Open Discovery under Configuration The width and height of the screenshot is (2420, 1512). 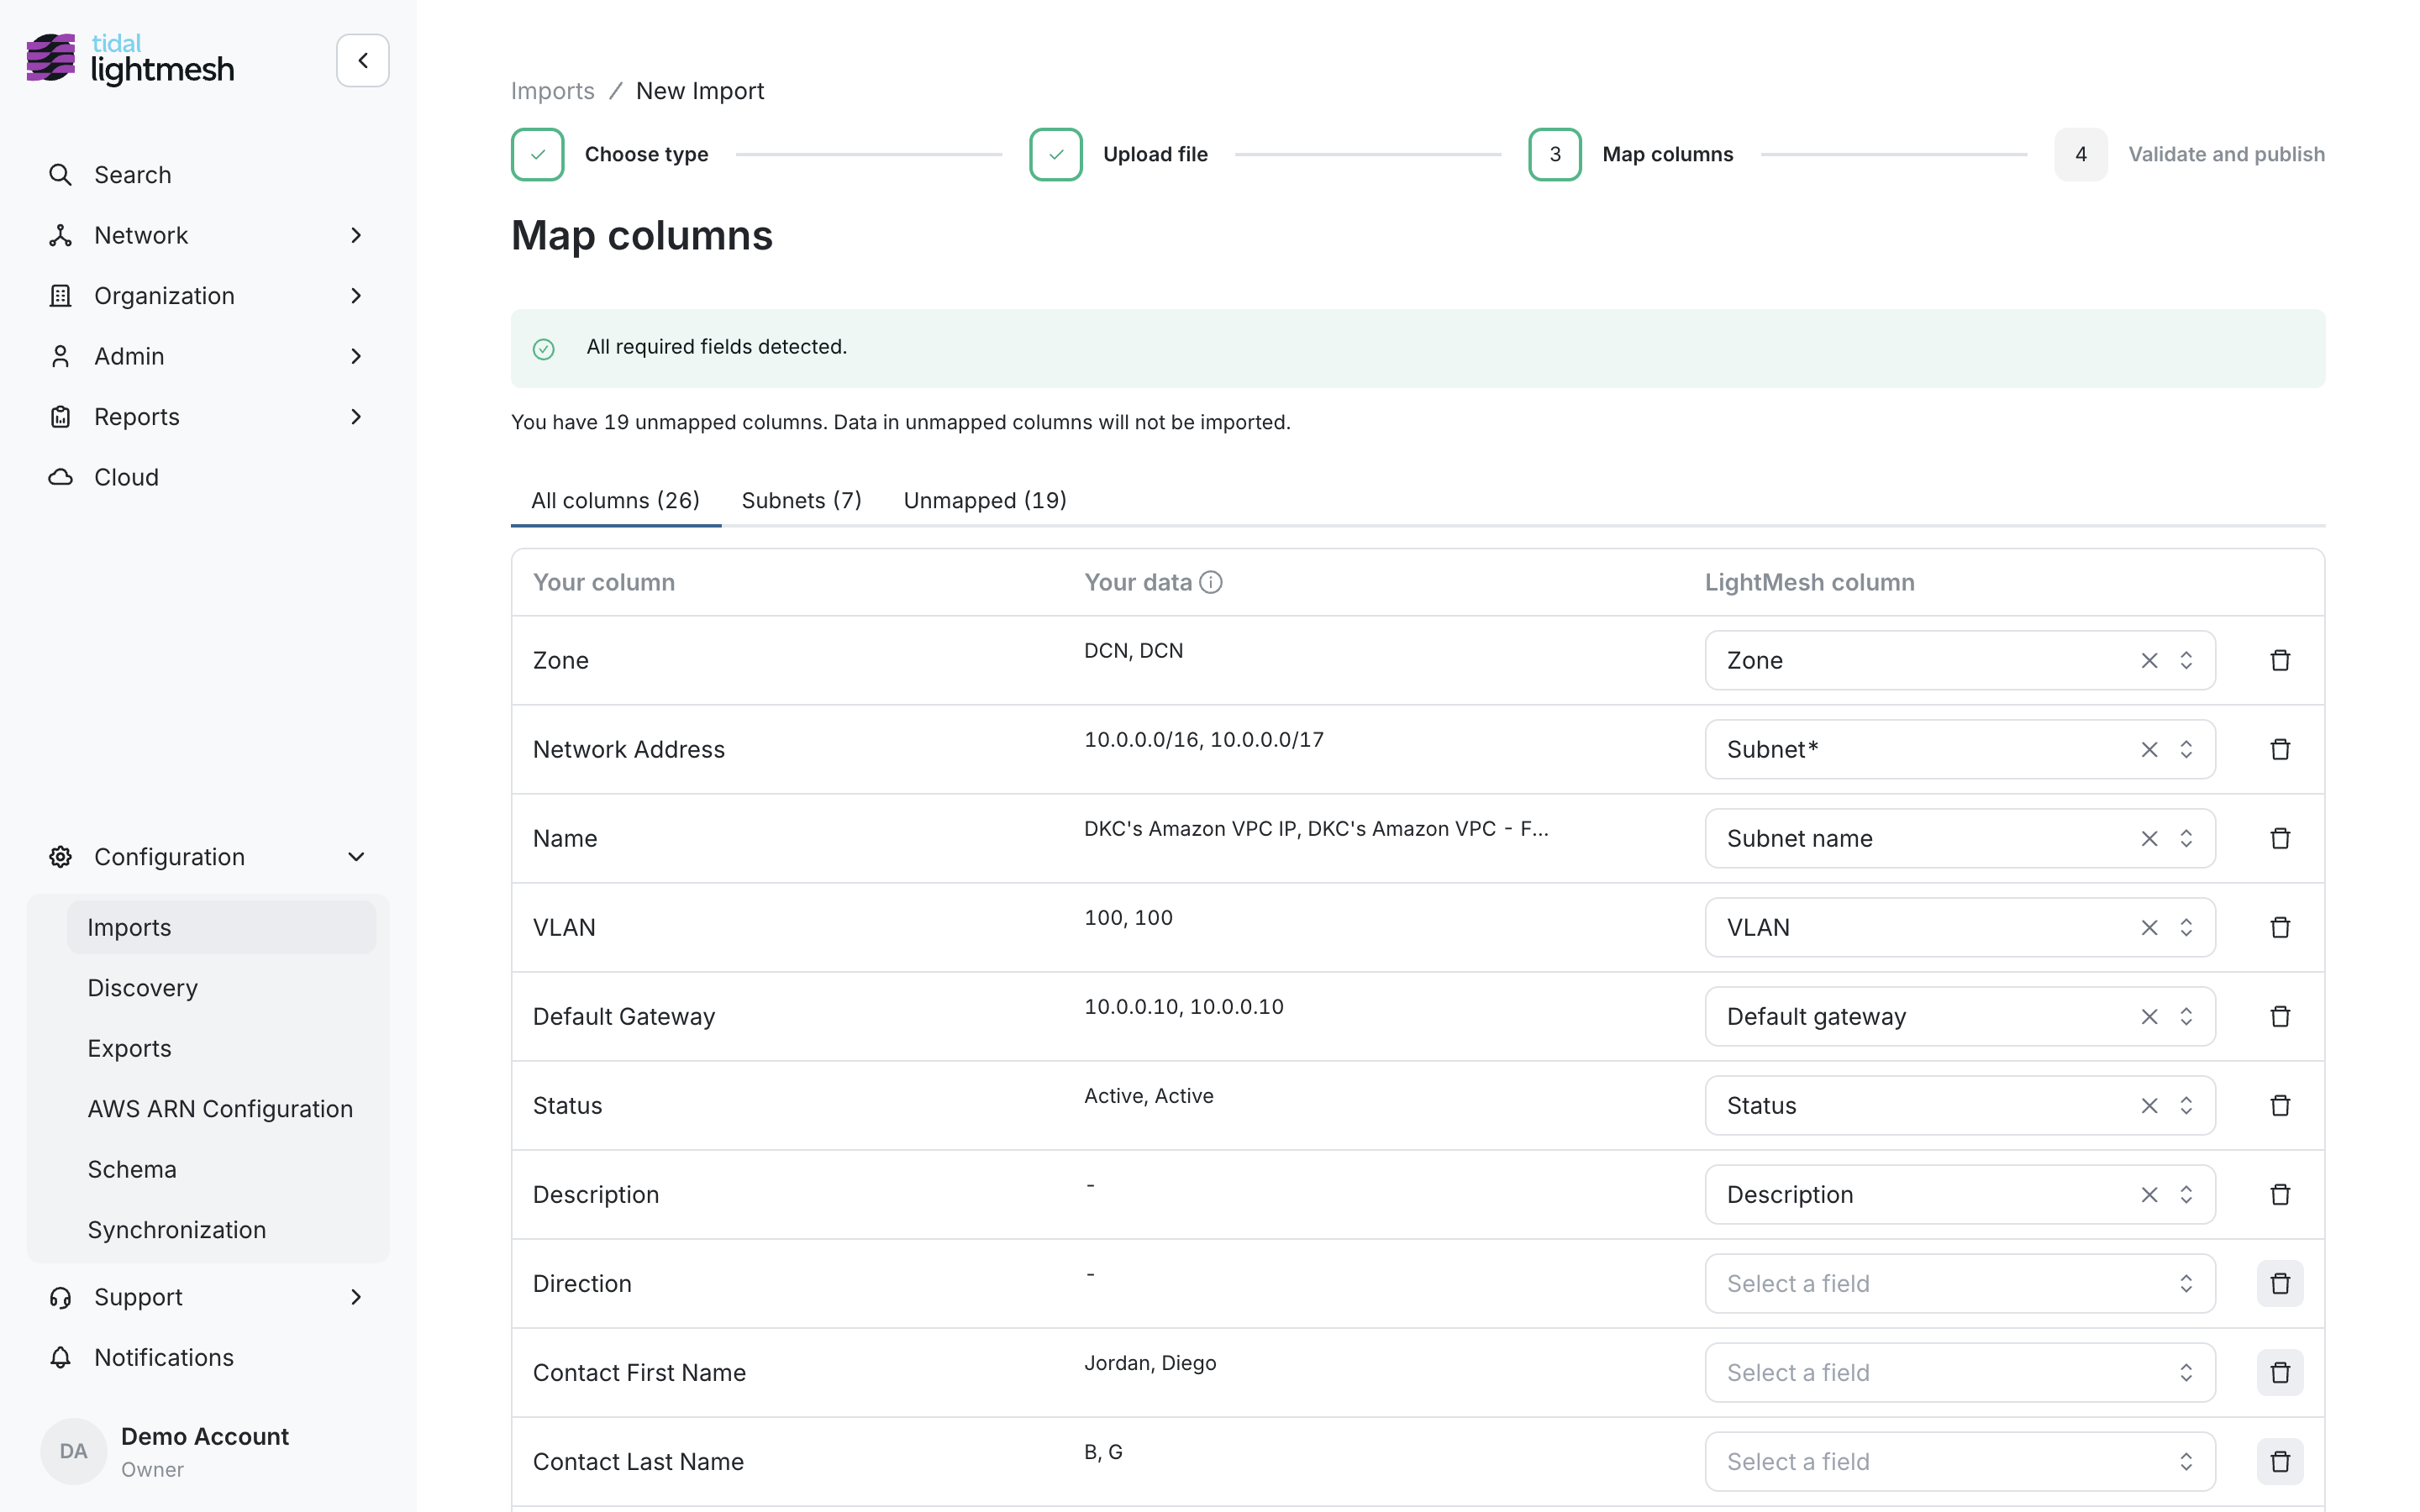tap(222, 988)
